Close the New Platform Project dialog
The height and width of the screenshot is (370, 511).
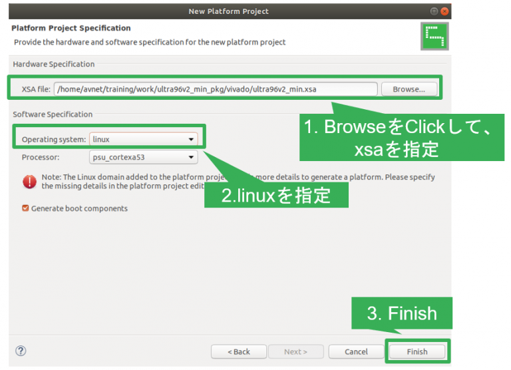pos(444,11)
